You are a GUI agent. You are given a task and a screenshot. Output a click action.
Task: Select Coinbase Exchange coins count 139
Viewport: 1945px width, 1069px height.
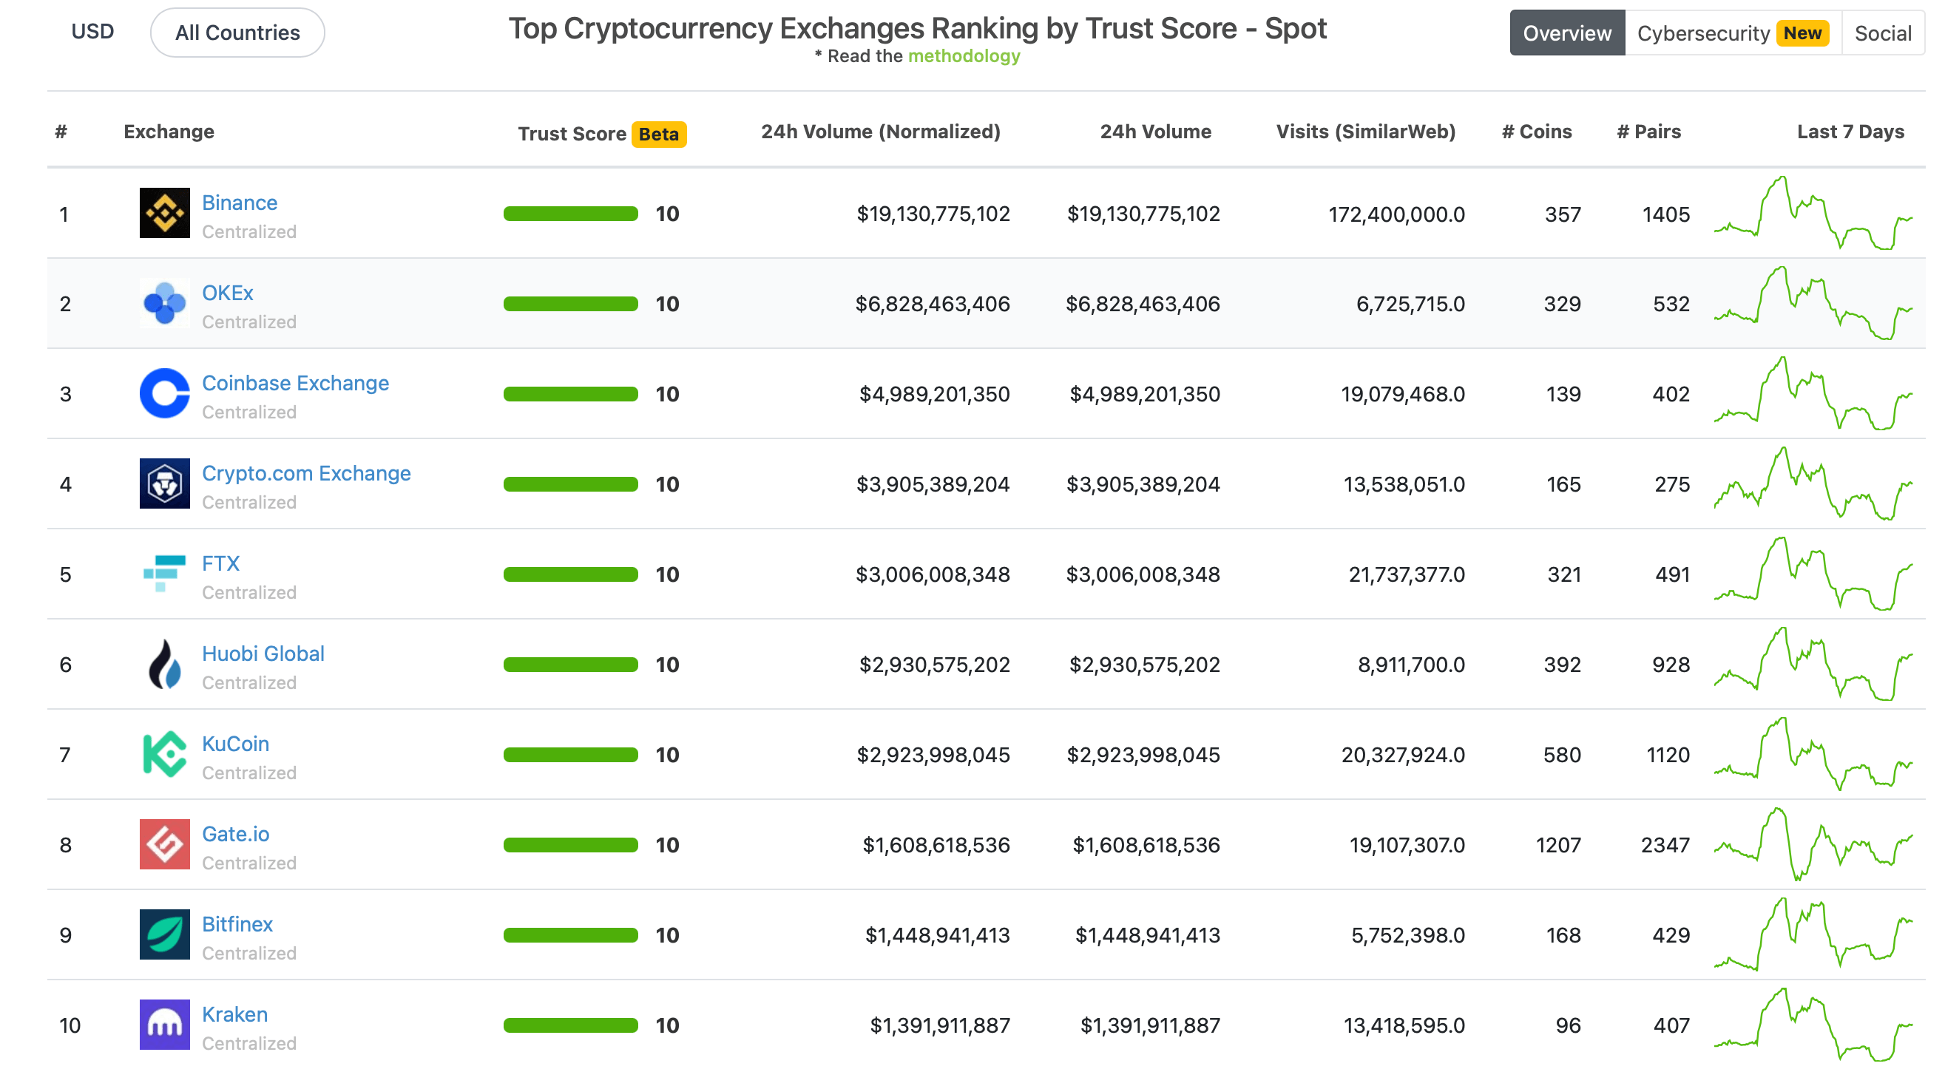(1563, 394)
